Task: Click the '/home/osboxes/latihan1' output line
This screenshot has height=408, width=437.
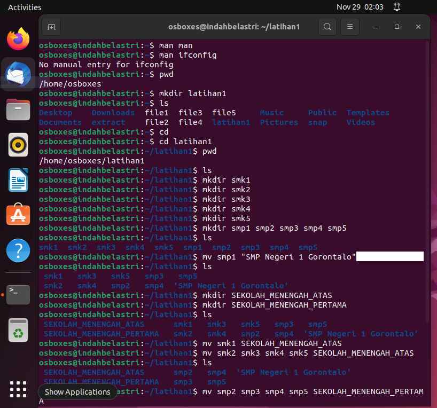Action: (92, 161)
